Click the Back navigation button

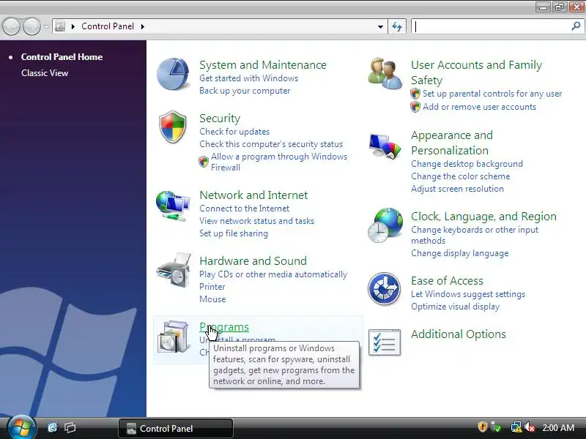point(11,26)
